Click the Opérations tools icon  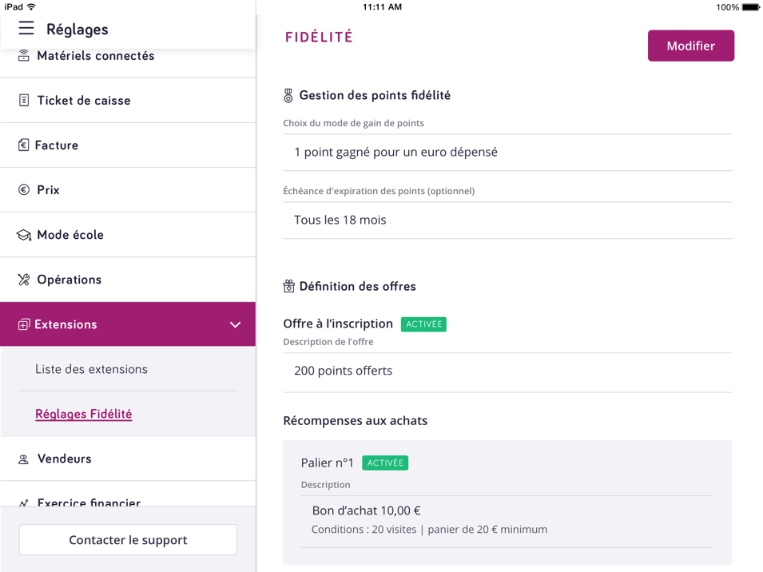[23, 279]
